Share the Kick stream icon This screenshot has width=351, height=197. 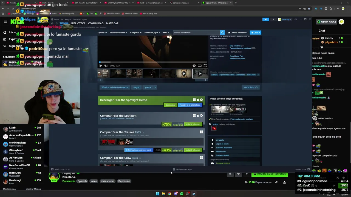tap(276, 182)
